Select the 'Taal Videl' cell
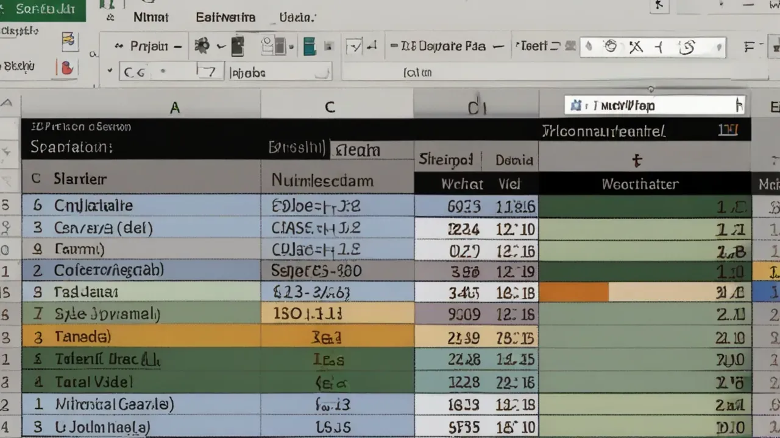The width and height of the screenshot is (780, 438). [141, 382]
